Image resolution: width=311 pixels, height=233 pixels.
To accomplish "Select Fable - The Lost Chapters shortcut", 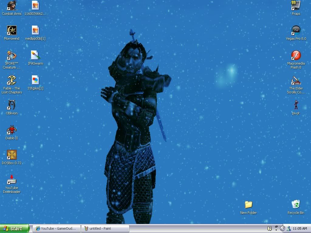I will (x=12, y=85).
